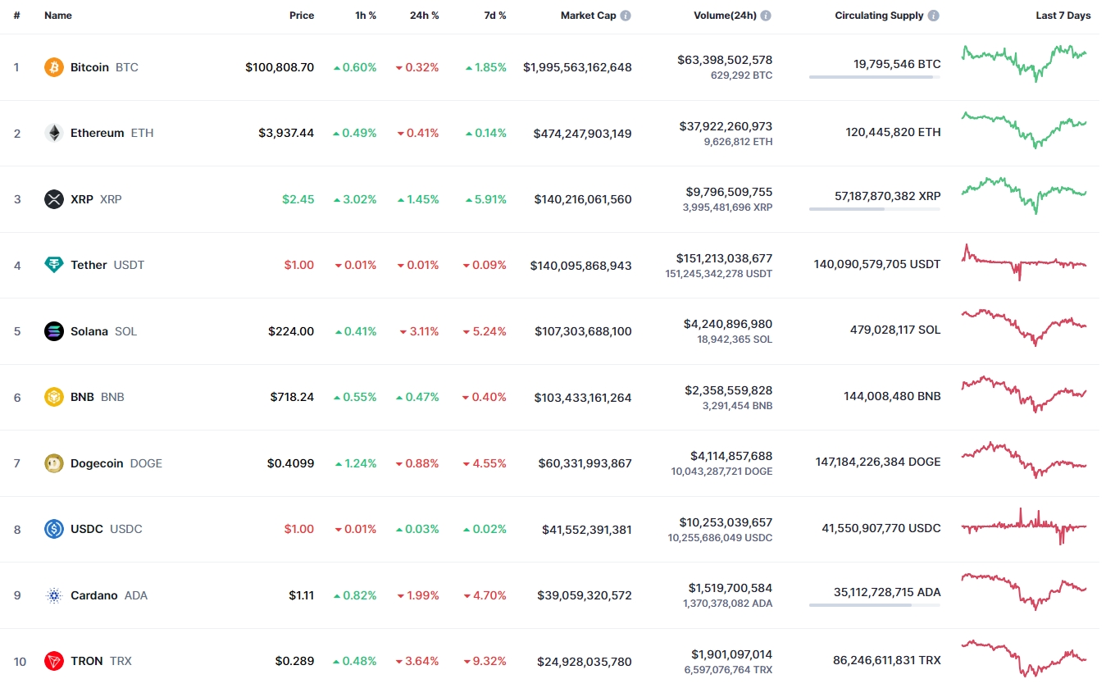Screen dimensions: 1106x688
Task: Click the Solana logo icon
Action: click(x=53, y=331)
